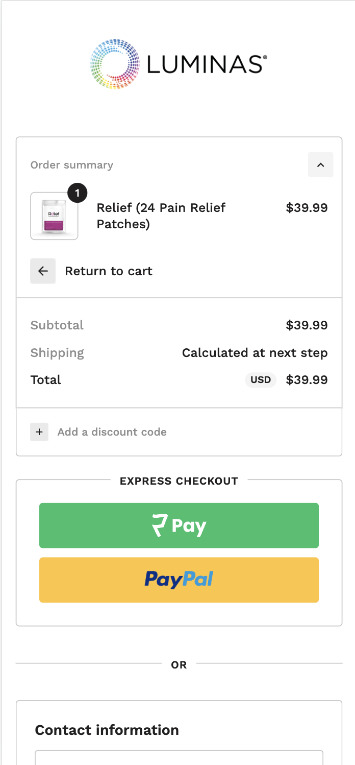Click the USD currency badge
The image size is (355, 765).
[261, 380]
